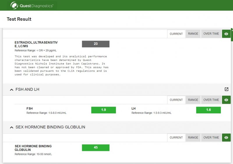Click the FSH result value 1.9
This screenshot has height=164, width=233.
(104, 110)
